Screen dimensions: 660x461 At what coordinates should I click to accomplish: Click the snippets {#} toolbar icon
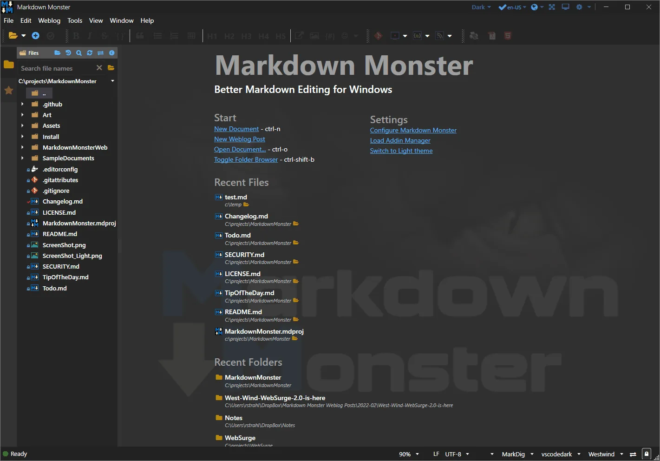tap(417, 36)
